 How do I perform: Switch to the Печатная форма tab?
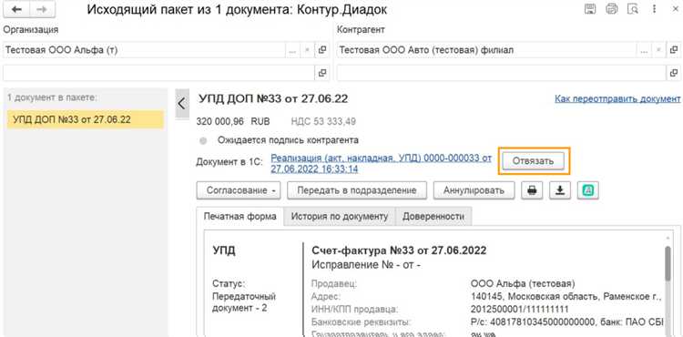tap(240, 217)
